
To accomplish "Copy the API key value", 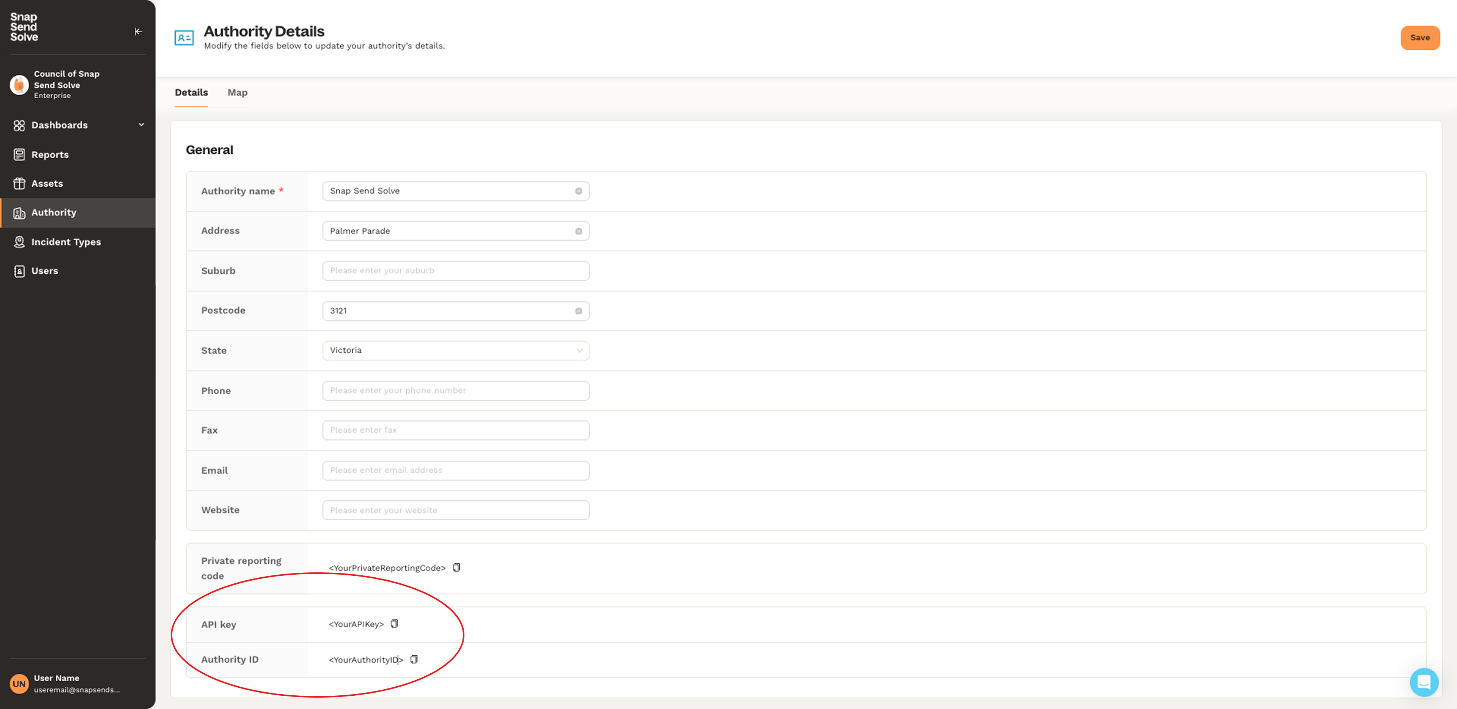I will coord(394,624).
